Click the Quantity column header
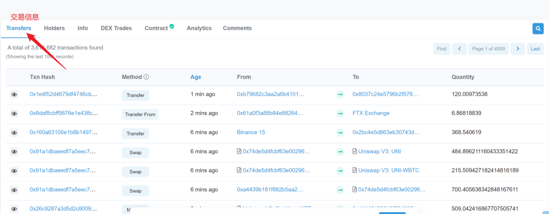This screenshot has width=549, height=214. coord(463,77)
